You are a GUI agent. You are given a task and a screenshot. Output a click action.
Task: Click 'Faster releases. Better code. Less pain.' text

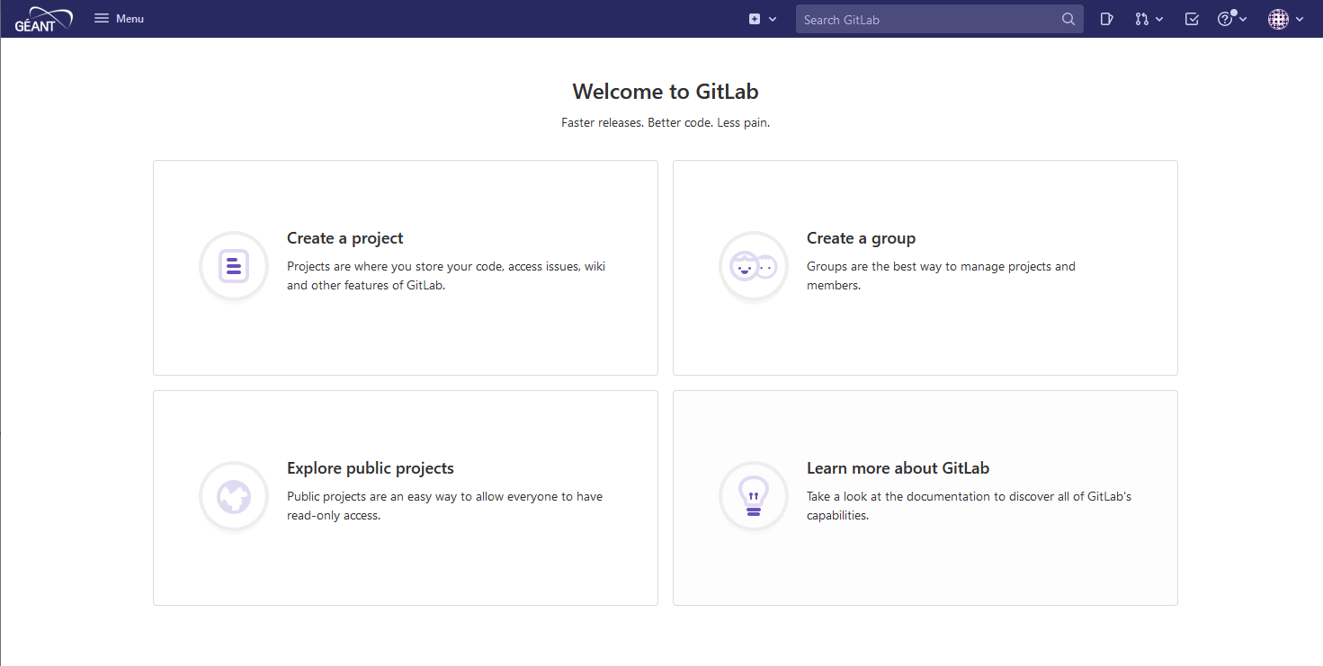[666, 122]
